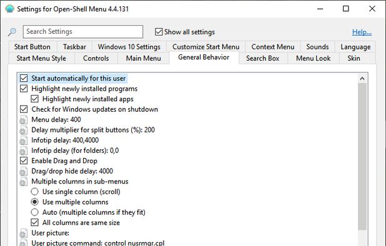Click the scroll up arrow of settings list

coord(362,79)
